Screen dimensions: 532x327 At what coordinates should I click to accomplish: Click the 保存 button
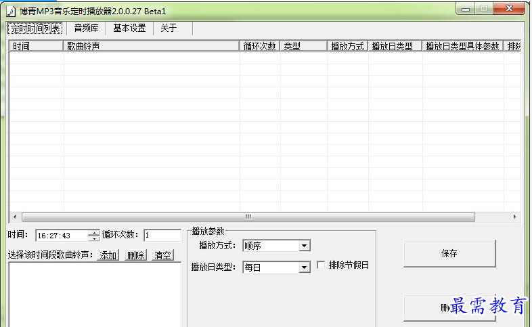coord(449,253)
